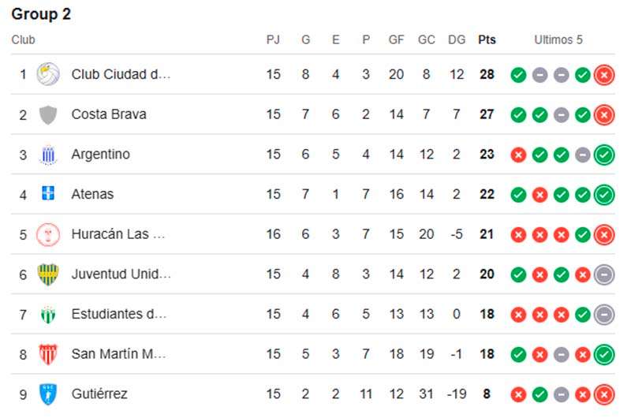The image size is (631, 418).
Task: Open the Atenas team name link
Action: click(x=92, y=194)
